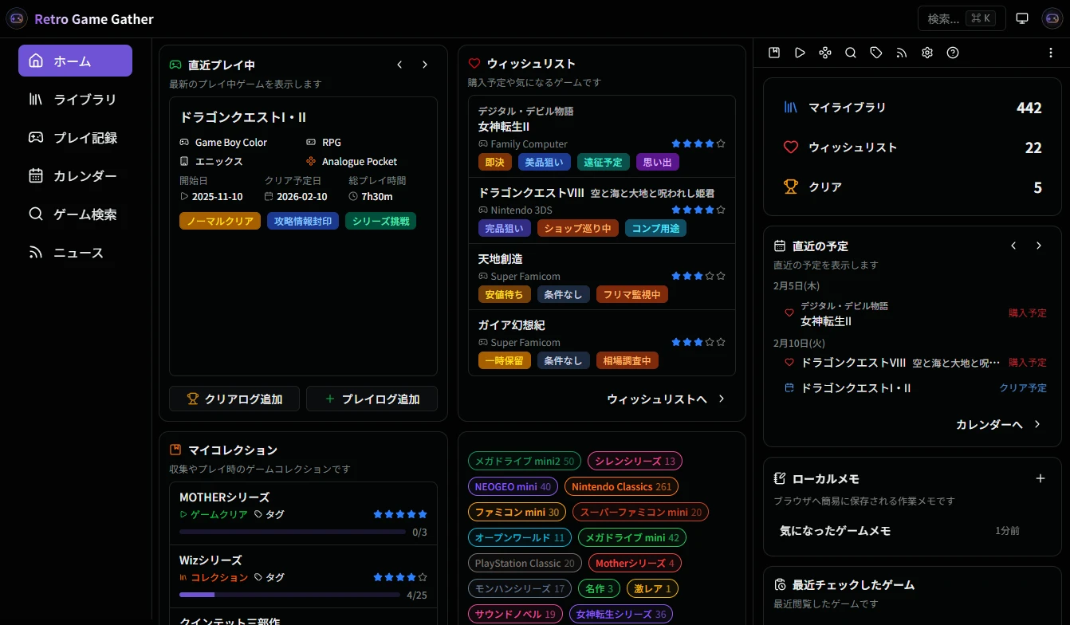The image size is (1070, 625).
Task: Follow the ウィッシュリストへ link
Action: tap(665, 399)
